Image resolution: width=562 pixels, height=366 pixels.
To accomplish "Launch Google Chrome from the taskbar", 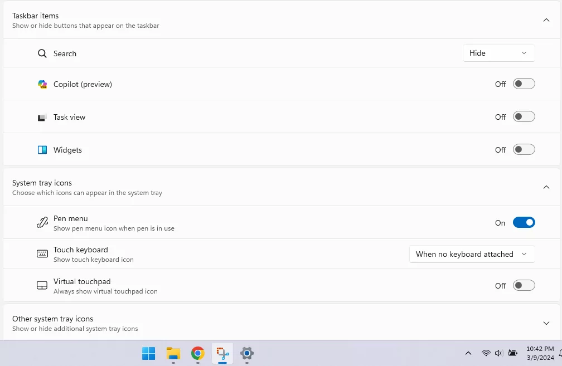I will 198,353.
